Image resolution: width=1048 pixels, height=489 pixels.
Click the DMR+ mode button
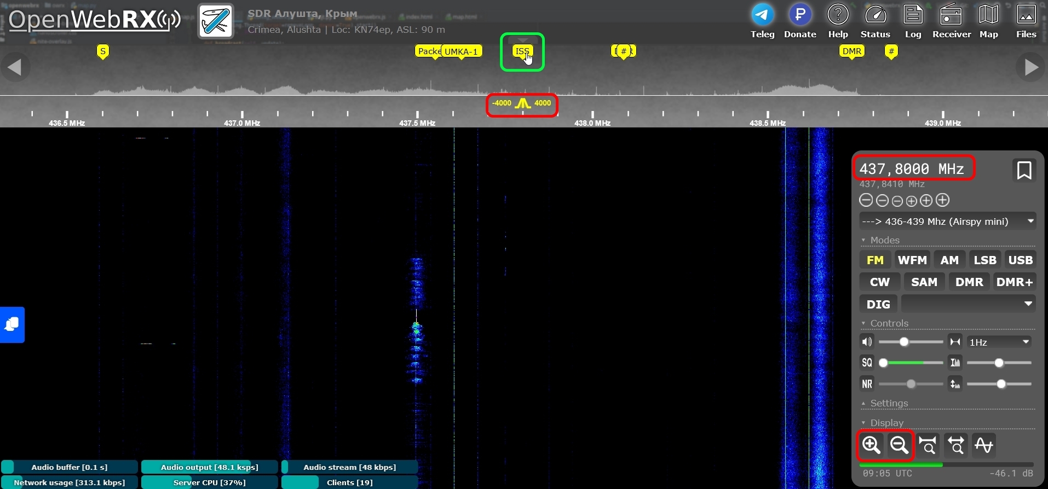1014,282
